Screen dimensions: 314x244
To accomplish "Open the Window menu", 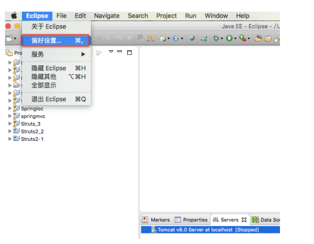I will (216, 16).
